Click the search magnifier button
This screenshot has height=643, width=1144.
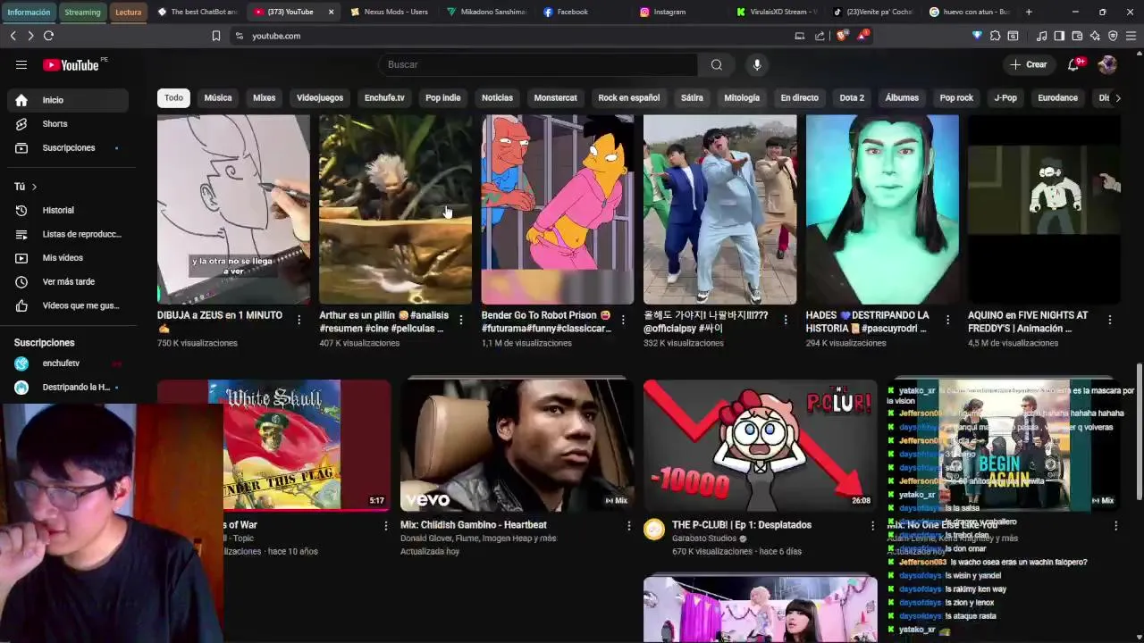(716, 64)
